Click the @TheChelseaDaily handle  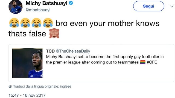[x=73, y=51]
